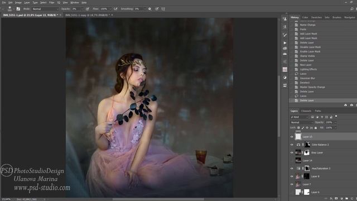Open Flow value dropdown arrow
357x201 pixels.
(x=110, y=9)
